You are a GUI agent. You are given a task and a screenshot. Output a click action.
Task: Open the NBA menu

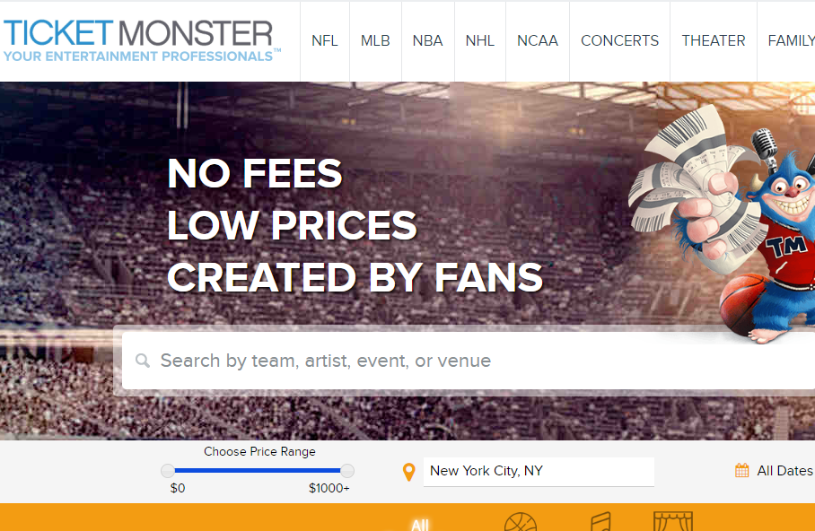(428, 41)
